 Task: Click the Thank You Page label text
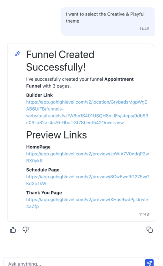44,193
